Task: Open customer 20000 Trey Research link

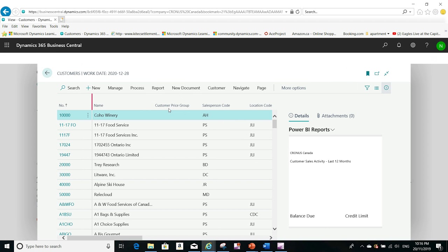Action: [65, 164]
